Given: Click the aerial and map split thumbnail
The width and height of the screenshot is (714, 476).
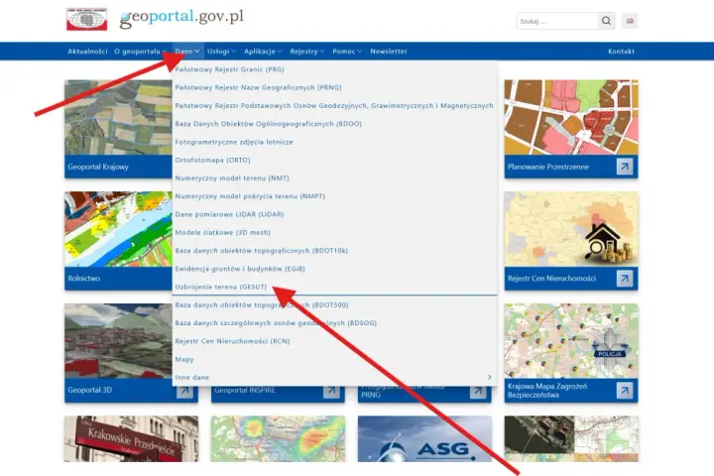Looking at the screenshot, I should (571, 439).
